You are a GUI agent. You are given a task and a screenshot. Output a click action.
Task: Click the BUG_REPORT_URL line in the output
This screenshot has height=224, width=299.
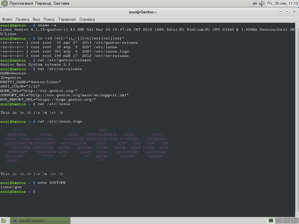pyautogui.click(x=48, y=100)
